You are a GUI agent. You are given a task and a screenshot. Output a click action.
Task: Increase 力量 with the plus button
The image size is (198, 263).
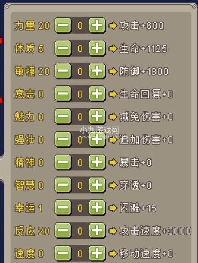pos(97,25)
